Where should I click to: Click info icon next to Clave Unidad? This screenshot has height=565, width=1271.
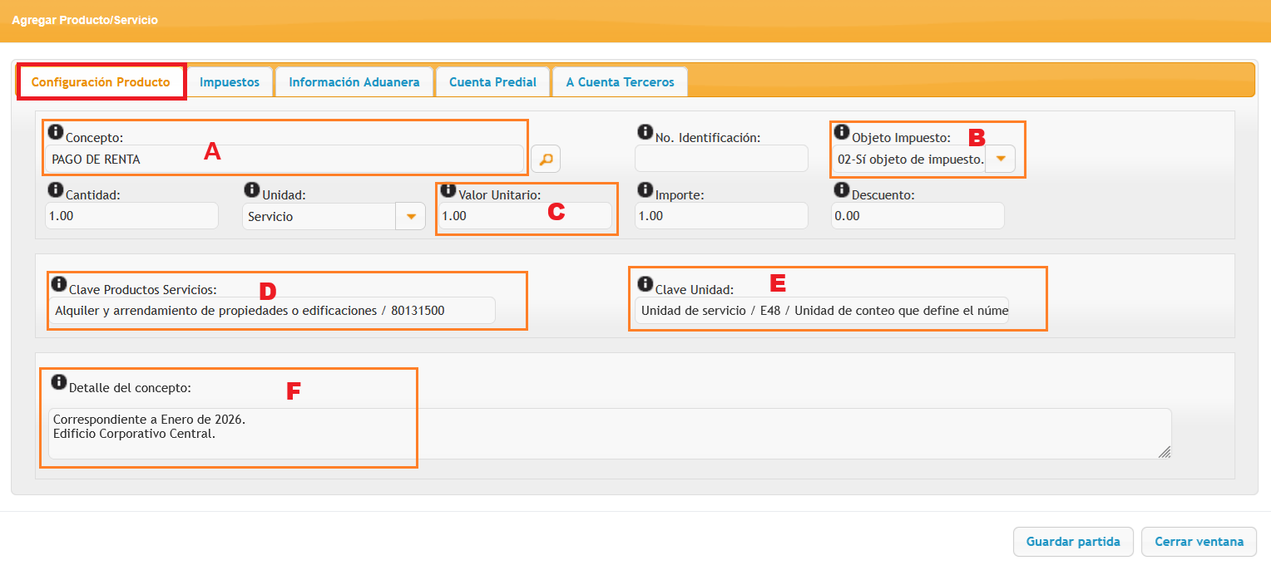click(x=645, y=283)
